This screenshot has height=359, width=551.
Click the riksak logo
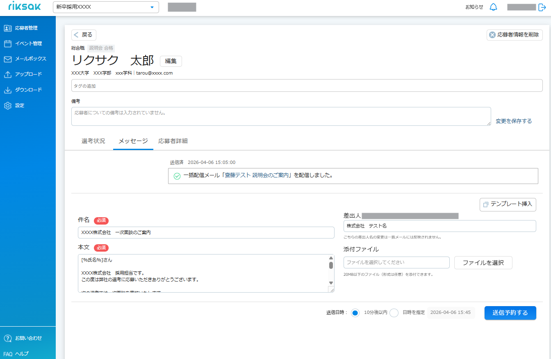(x=25, y=7)
